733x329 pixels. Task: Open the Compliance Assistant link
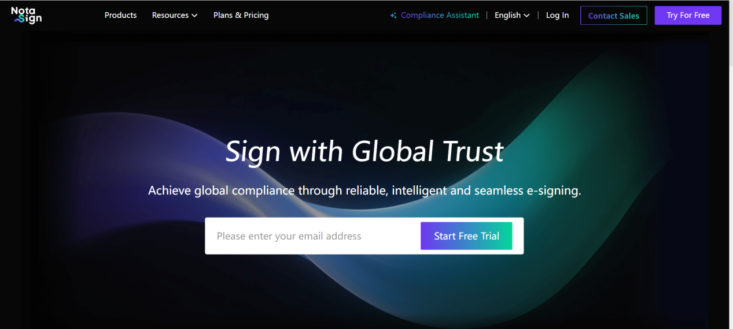point(440,16)
